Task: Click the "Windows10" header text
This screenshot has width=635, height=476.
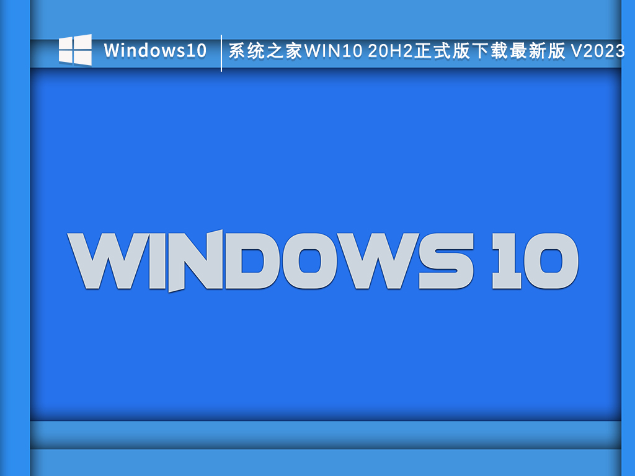Action: (155, 51)
